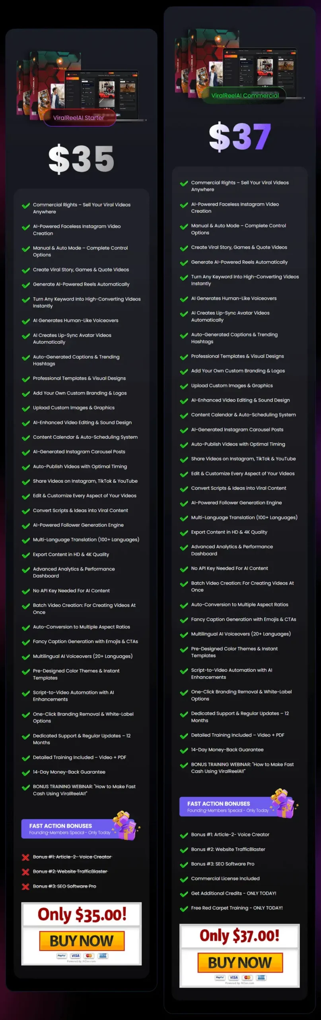Click the Only $37.00! price banner

239,936
